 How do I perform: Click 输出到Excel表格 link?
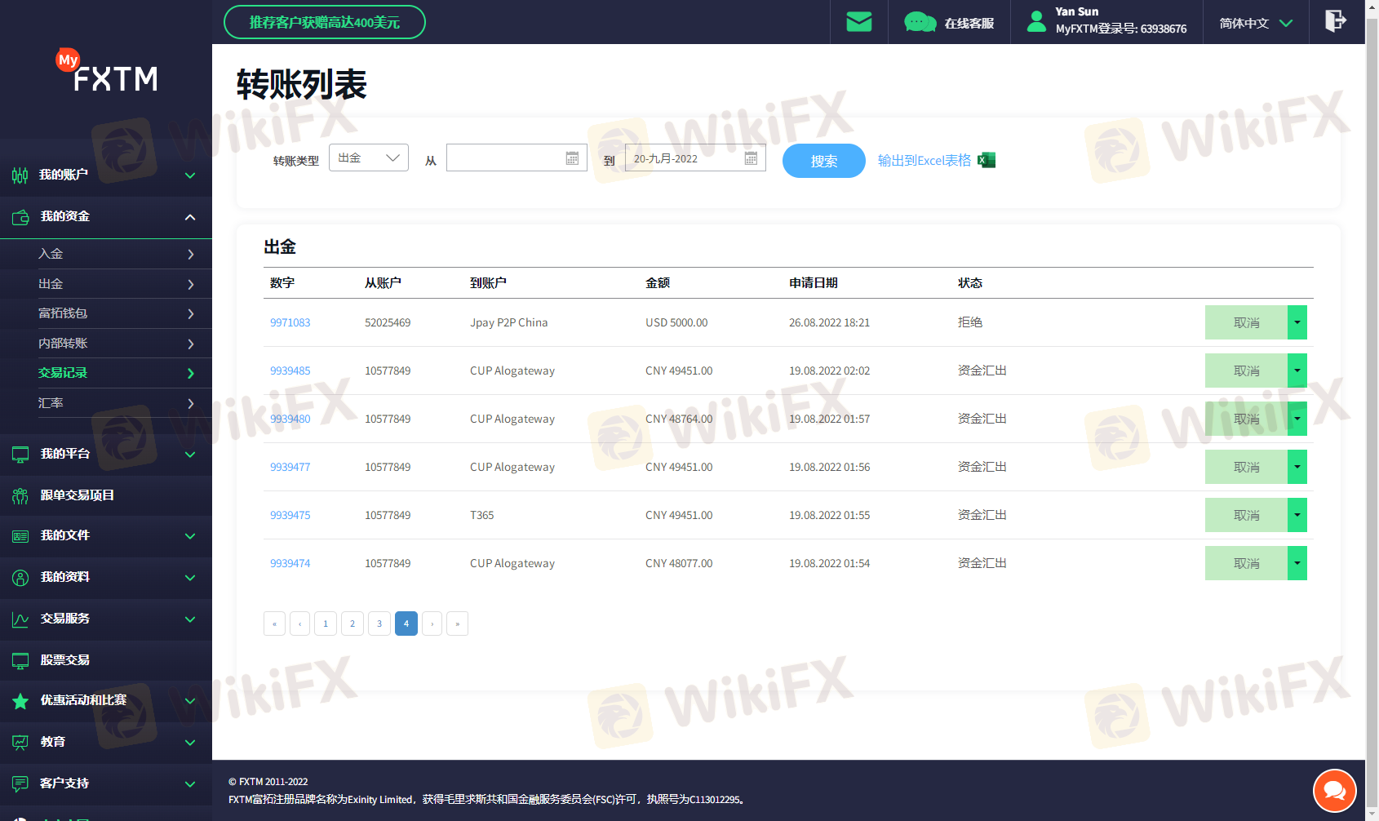pyautogui.click(x=925, y=160)
